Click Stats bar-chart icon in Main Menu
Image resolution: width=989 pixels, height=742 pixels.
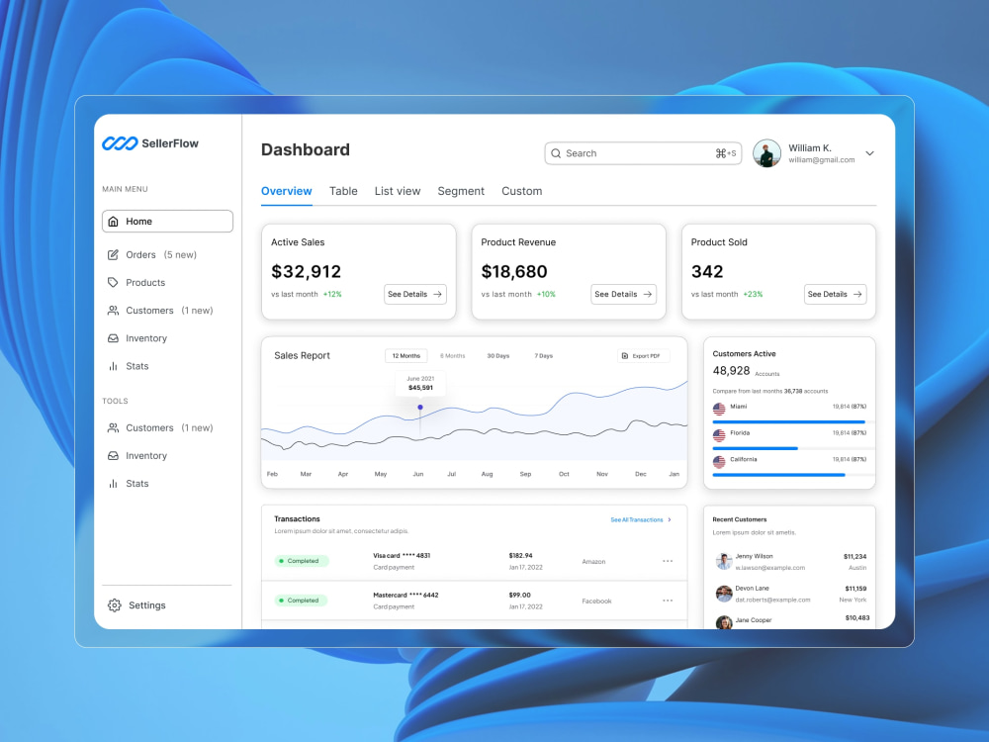click(113, 366)
